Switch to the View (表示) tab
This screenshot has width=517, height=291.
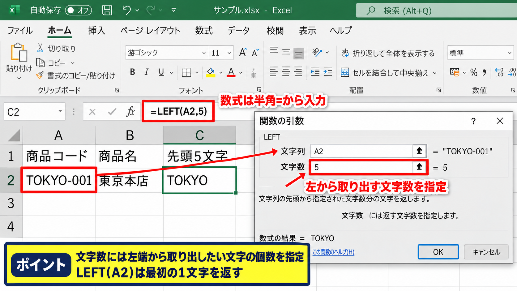307,30
